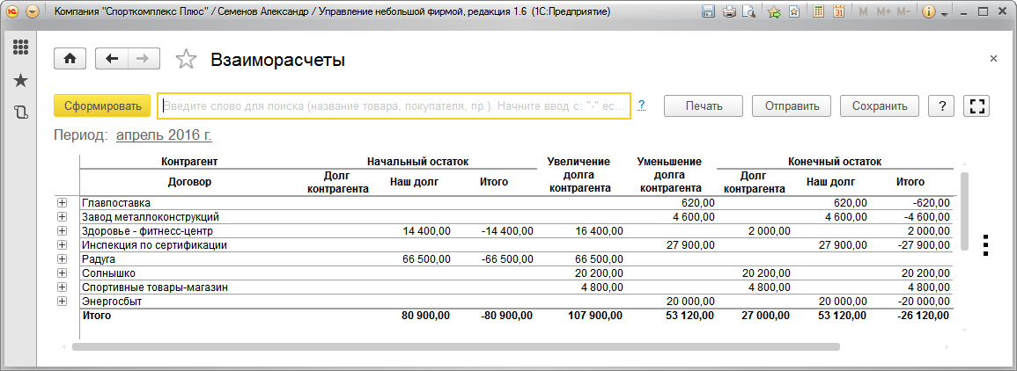
Task: Expand the Радуга row
Action: pyautogui.click(x=63, y=259)
